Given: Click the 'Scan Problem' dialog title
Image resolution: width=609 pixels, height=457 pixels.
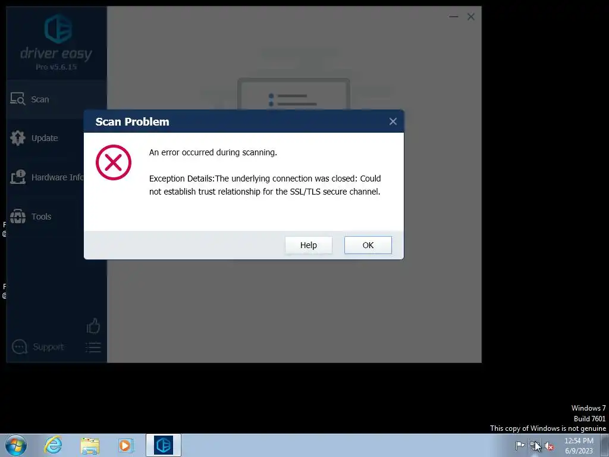Looking at the screenshot, I should [132, 121].
